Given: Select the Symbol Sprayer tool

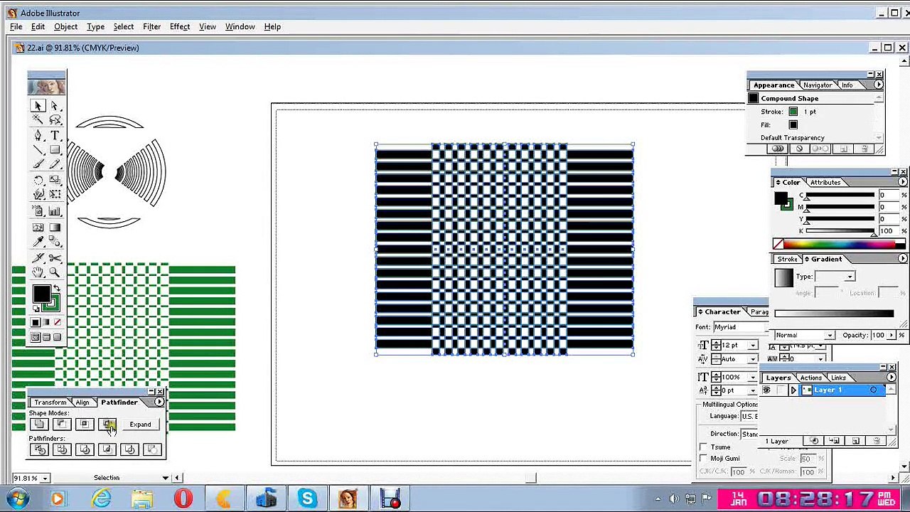Looking at the screenshot, I should 38,211.
